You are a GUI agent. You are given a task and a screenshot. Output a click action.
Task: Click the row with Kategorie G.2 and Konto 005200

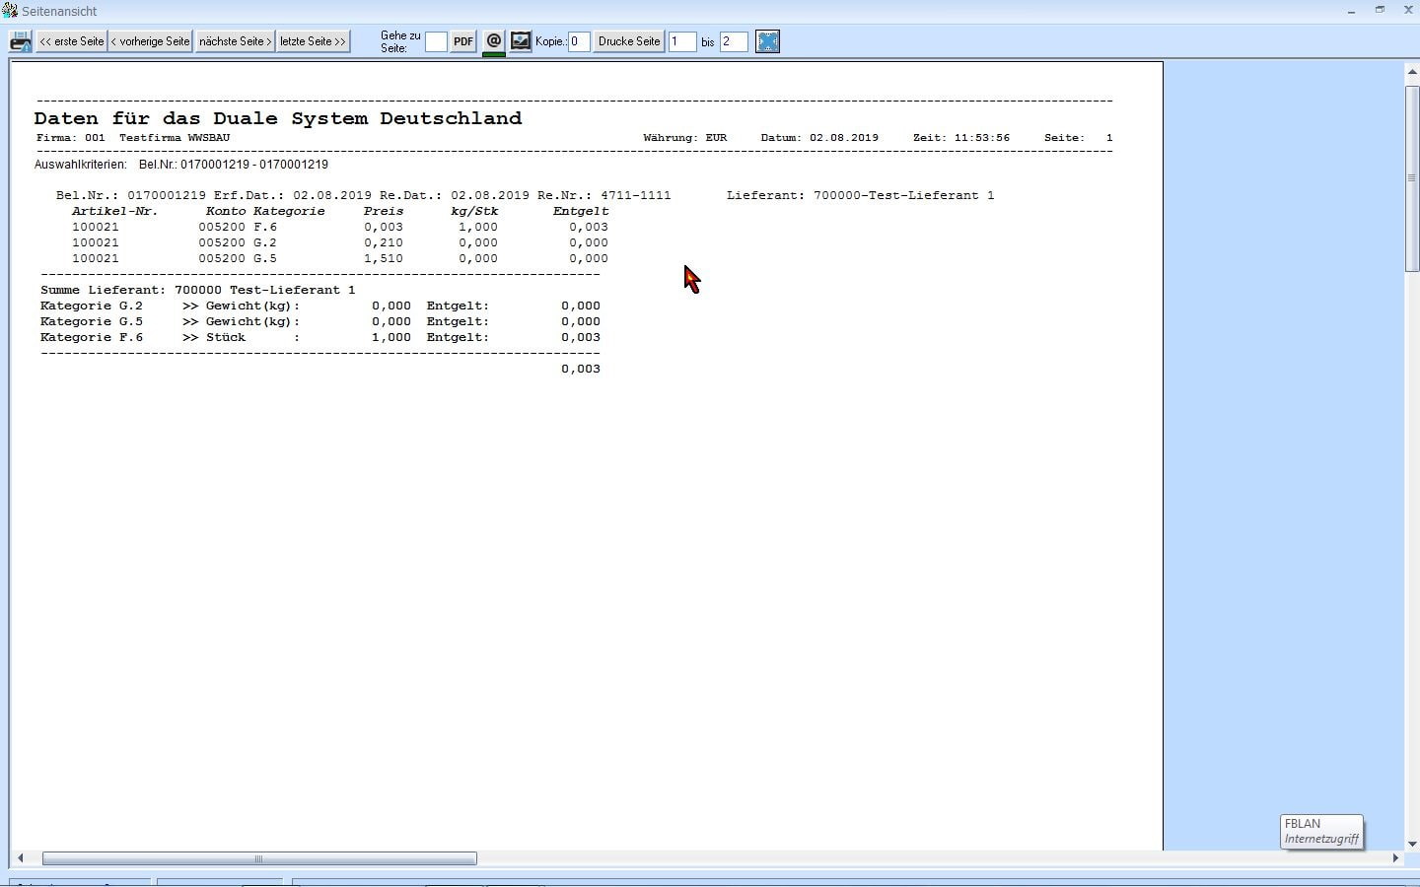[340, 242]
